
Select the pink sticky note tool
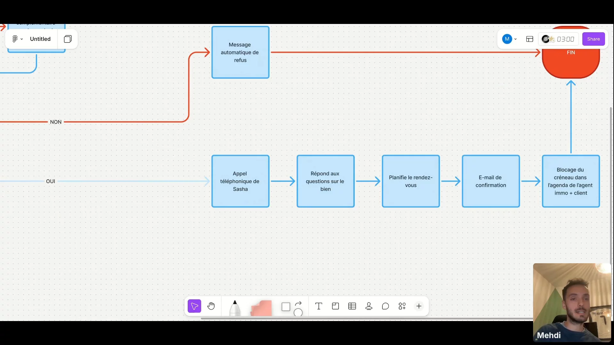tap(261, 308)
